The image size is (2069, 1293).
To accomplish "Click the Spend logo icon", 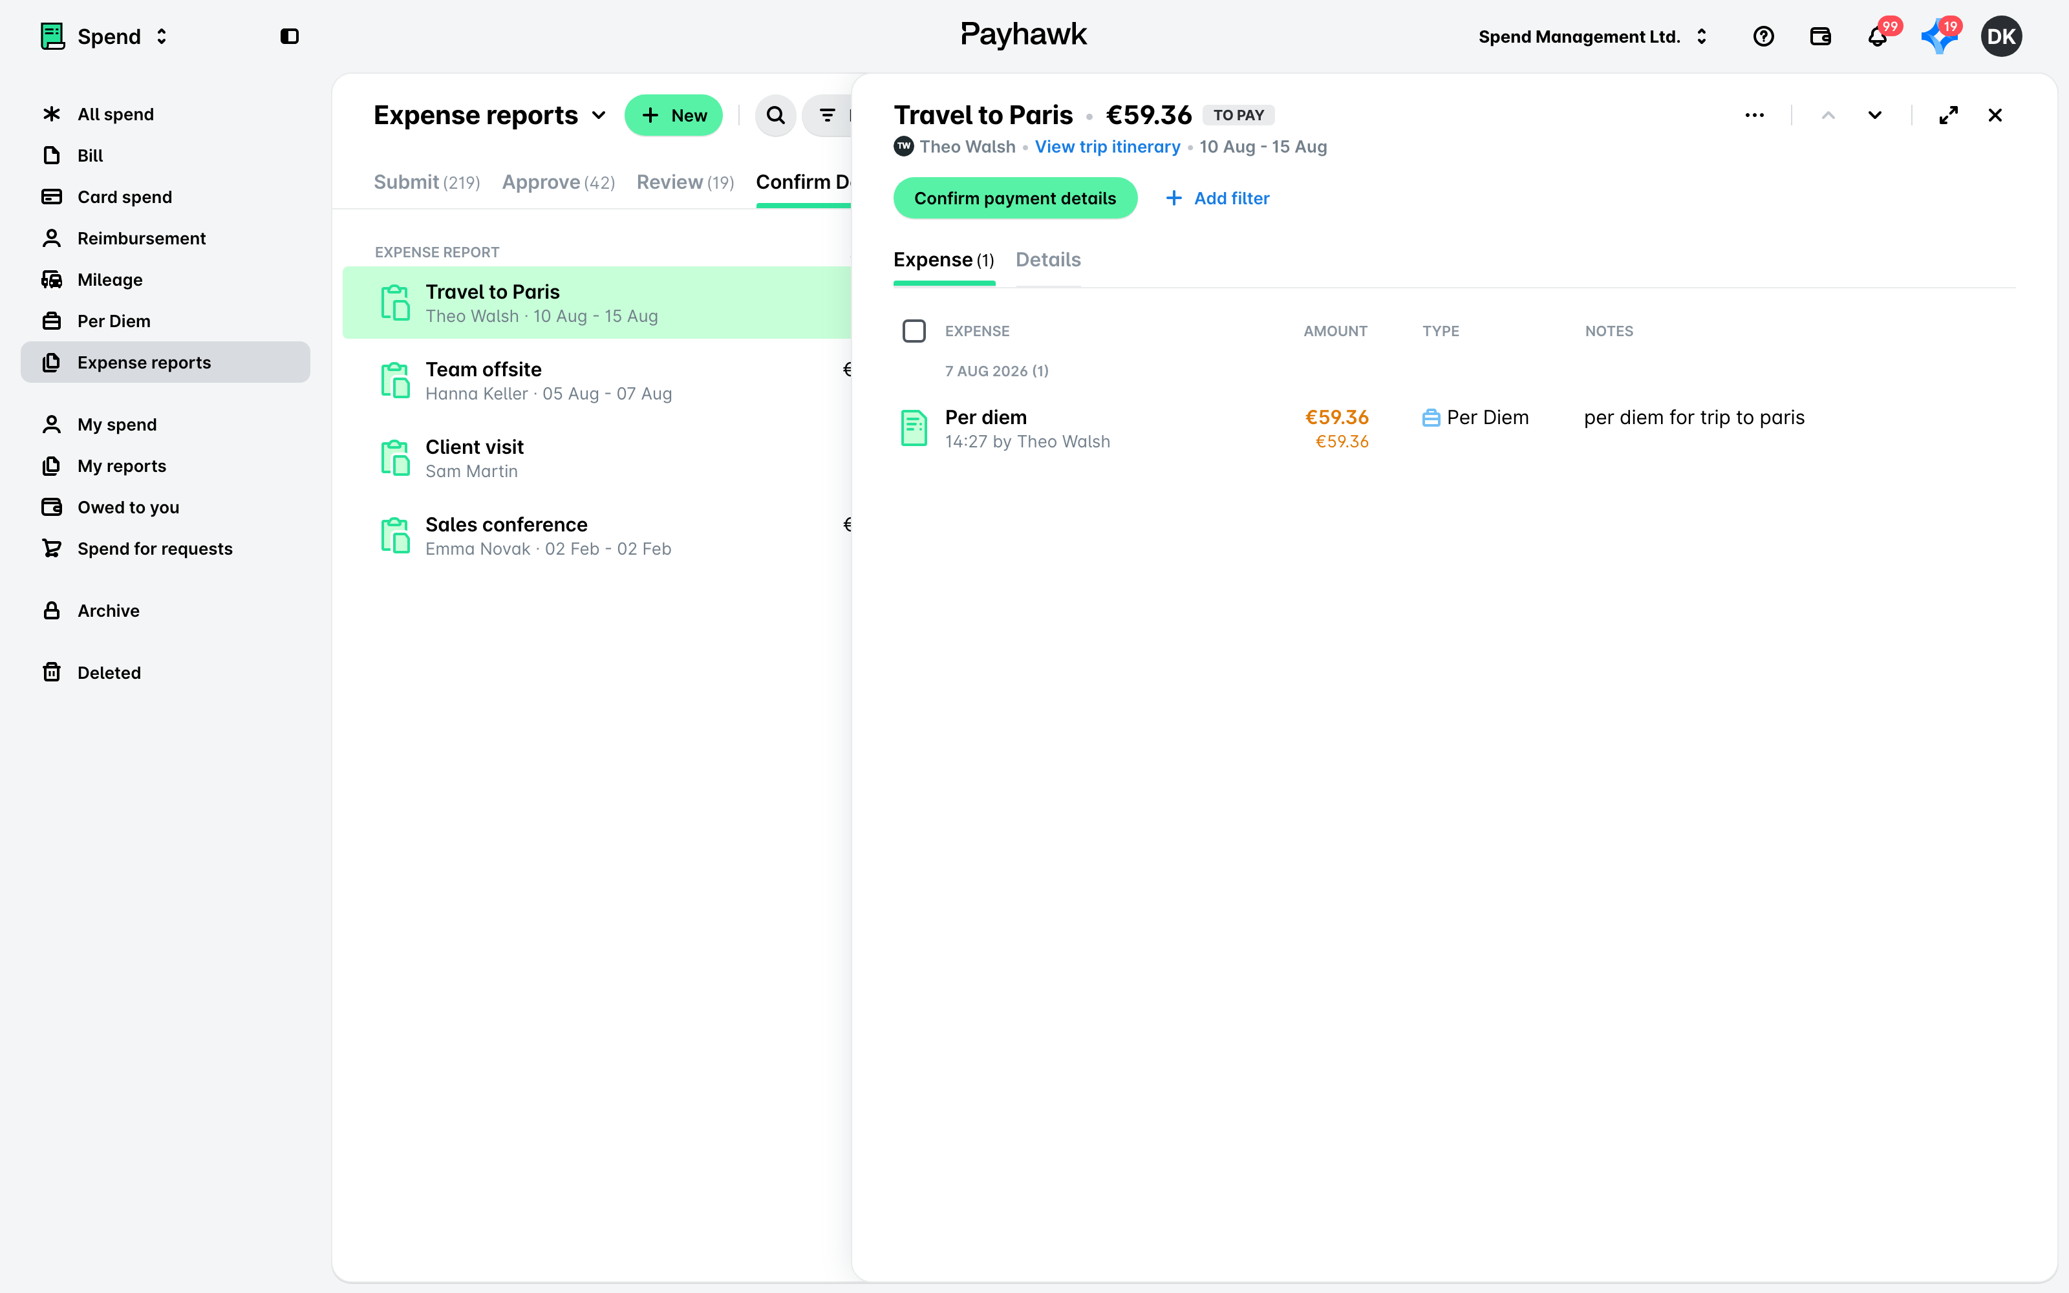I will pos(52,36).
